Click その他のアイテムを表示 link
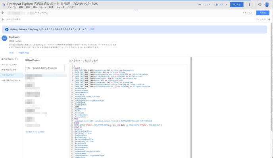The width and height of the screenshot is (273, 158). [35, 132]
